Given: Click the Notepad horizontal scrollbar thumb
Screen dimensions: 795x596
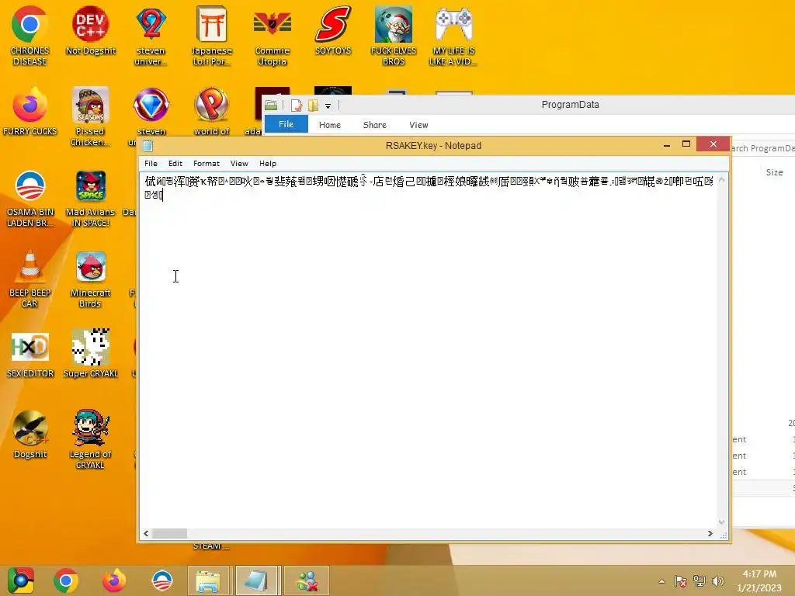Looking at the screenshot, I should 170,533.
